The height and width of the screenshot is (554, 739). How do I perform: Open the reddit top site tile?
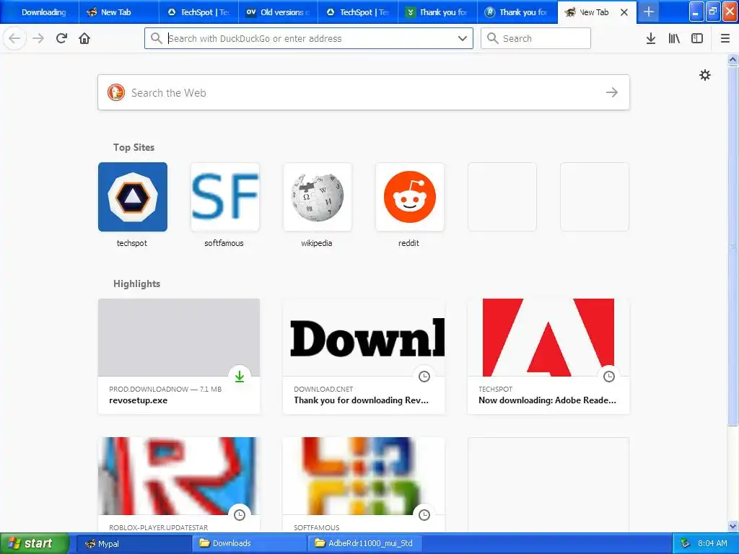410,197
